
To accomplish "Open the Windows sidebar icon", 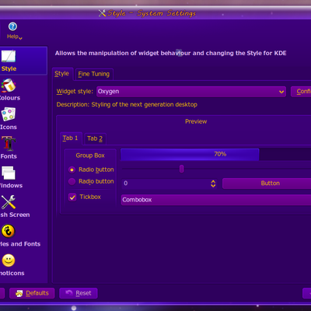I will point(9,173).
